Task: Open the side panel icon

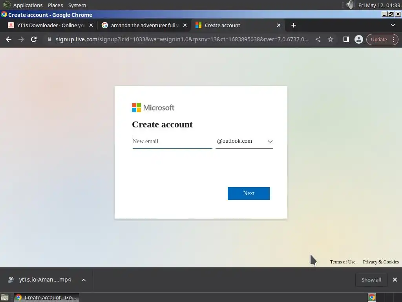Action: coord(346,39)
